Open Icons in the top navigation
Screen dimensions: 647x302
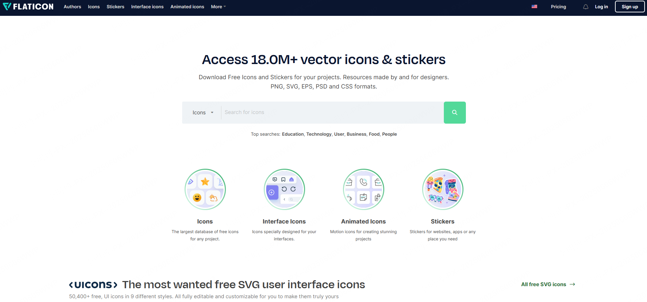[94, 7]
